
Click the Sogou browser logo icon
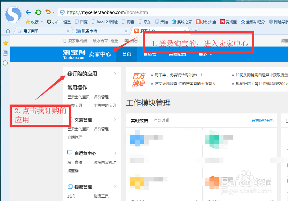click(13, 15)
